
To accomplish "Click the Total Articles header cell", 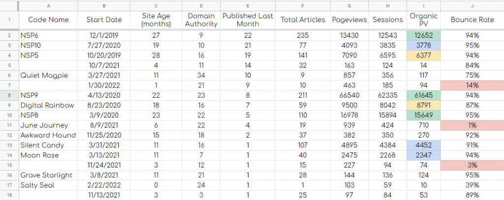I will pos(303,20).
